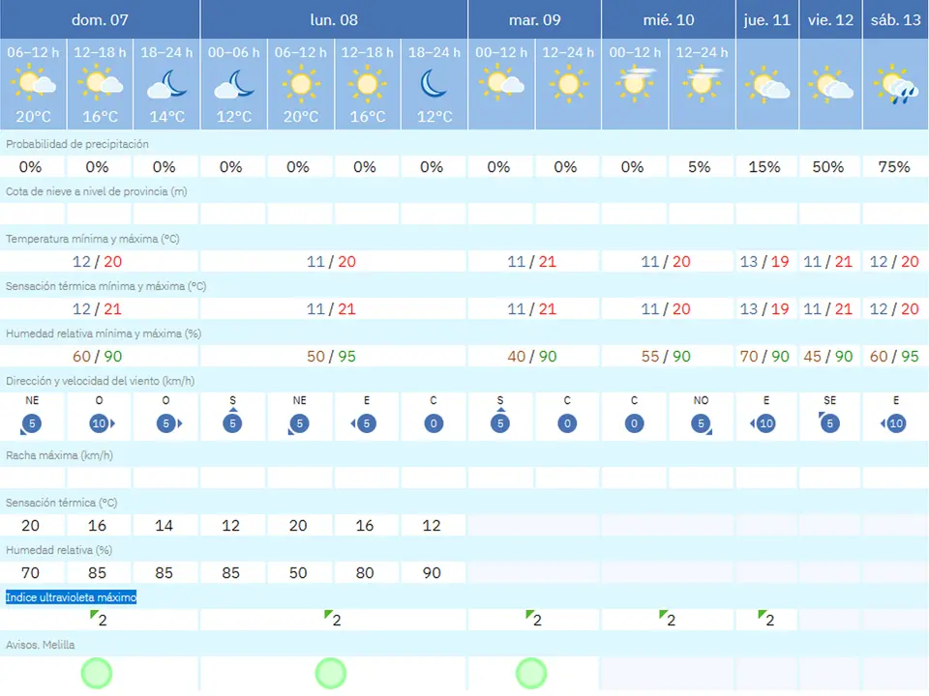
Task: Click the E wind 10 icon for sáb. 13
Action: tap(893, 423)
